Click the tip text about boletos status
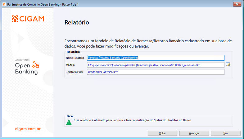This screenshot has width=244, height=139. (x=132, y=120)
